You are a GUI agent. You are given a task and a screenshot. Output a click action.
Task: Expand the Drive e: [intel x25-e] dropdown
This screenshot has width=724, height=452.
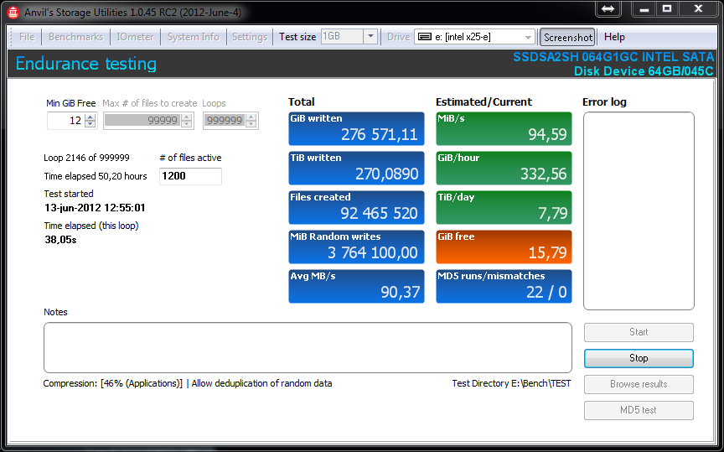(x=528, y=37)
